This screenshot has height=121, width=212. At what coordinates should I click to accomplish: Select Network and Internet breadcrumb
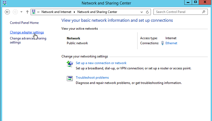(56, 12)
